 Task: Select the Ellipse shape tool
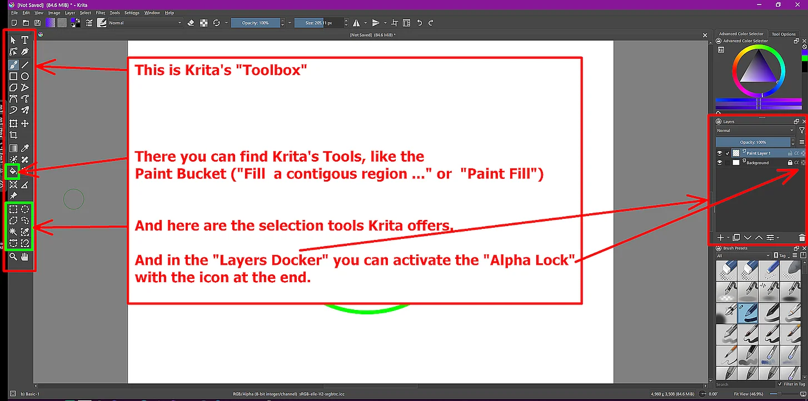[25, 76]
